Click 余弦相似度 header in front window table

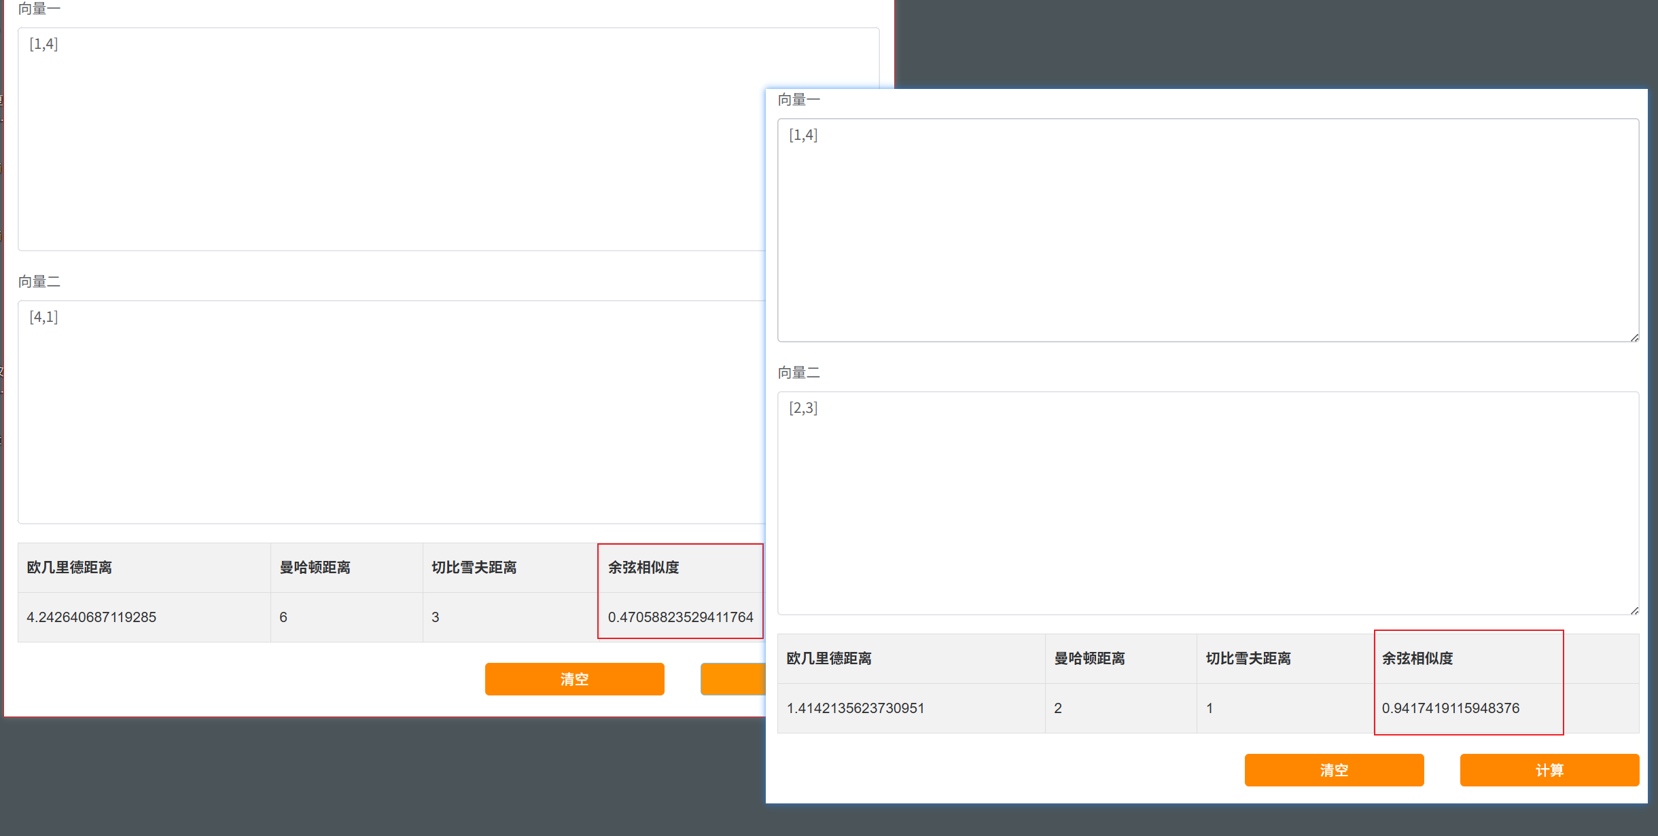click(1417, 658)
